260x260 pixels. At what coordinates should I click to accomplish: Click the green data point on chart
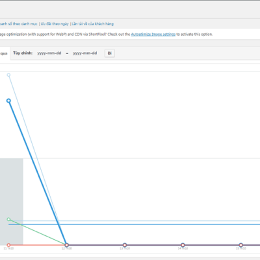coord(8,219)
